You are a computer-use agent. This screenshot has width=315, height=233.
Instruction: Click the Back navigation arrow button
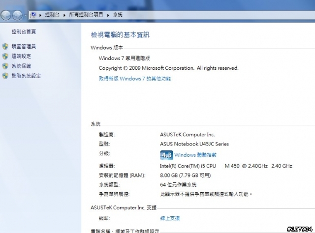[x=6, y=15]
